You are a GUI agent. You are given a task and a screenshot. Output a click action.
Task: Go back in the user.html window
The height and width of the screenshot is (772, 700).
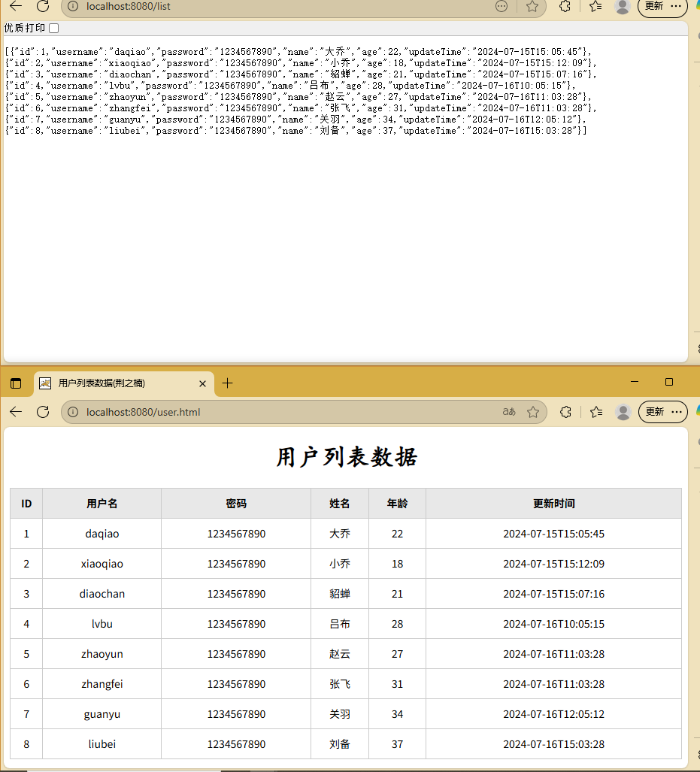(16, 412)
